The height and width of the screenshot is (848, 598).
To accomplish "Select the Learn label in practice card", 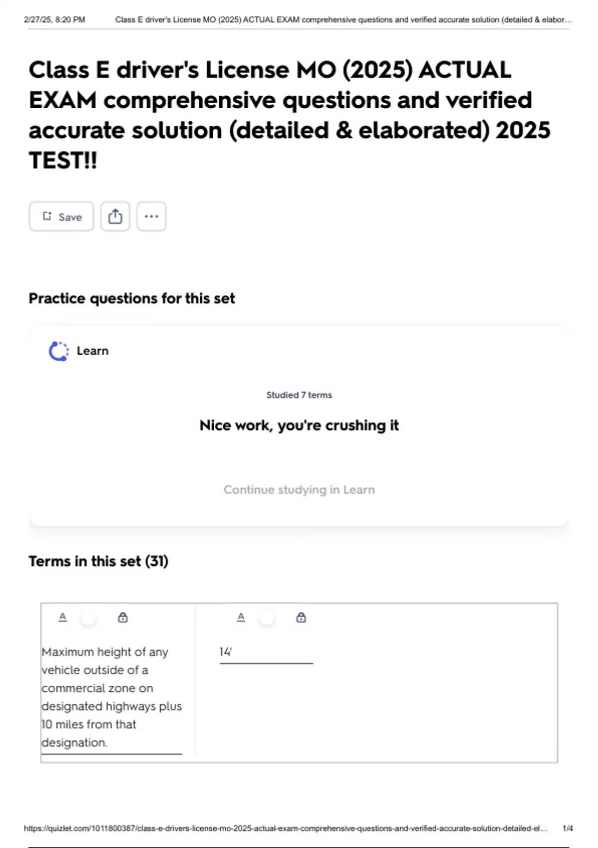I will [x=92, y=351].
